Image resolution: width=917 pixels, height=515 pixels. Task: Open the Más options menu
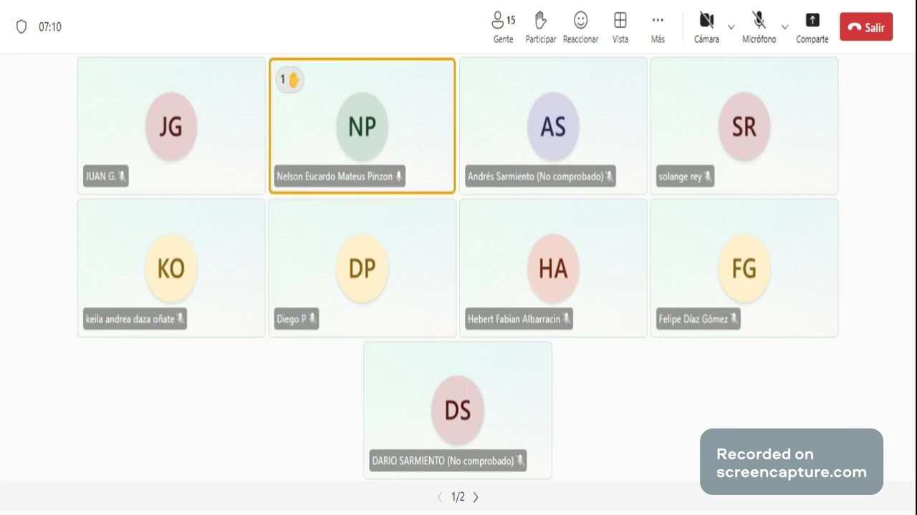click(x=658, y=27)
